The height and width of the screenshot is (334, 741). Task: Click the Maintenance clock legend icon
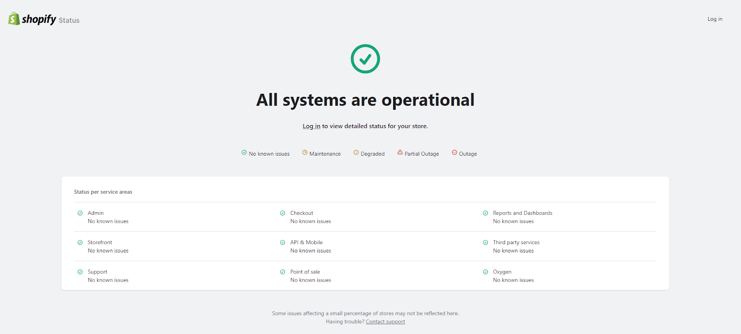pyautogui.click(x=305, y=152)
